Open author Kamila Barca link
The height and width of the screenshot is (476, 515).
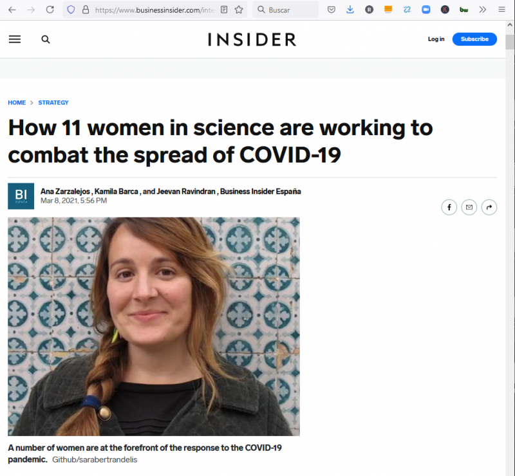coord(117,192)
